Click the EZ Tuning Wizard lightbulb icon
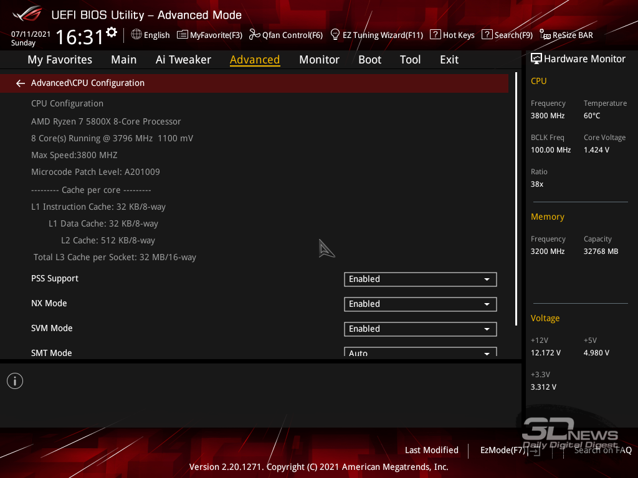Image resolution: width=638 pixels, height=478 pixels. (x=335, y=35)
